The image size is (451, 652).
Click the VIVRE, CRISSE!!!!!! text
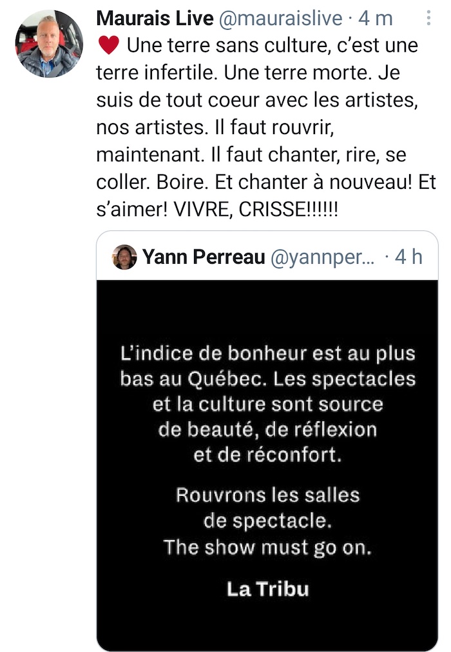tap(255, 209)
